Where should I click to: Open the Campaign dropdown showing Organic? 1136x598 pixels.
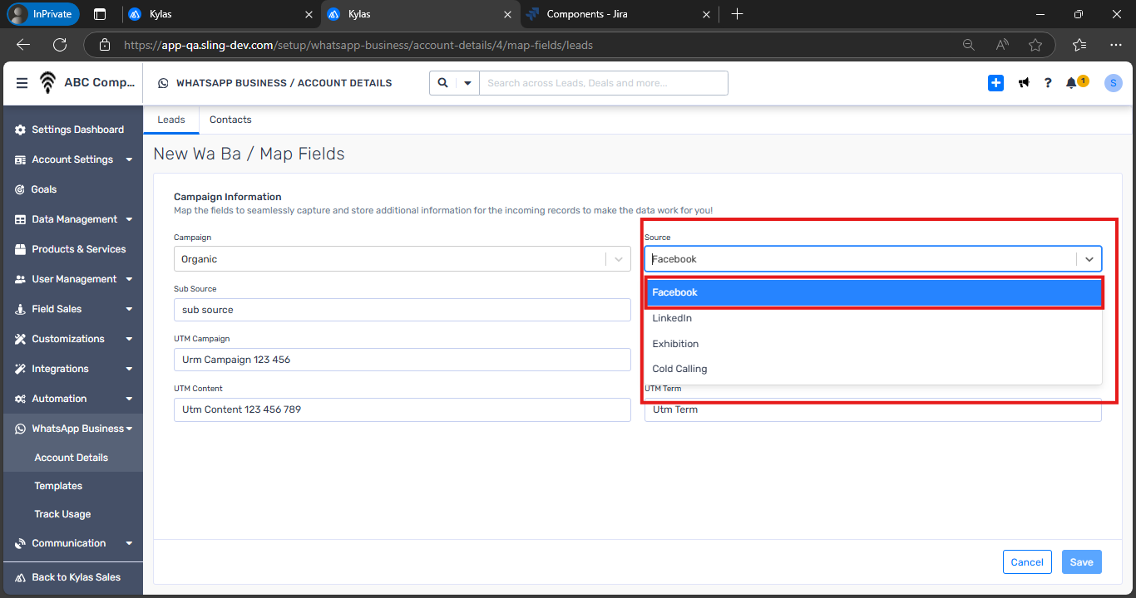pos(403,259)
